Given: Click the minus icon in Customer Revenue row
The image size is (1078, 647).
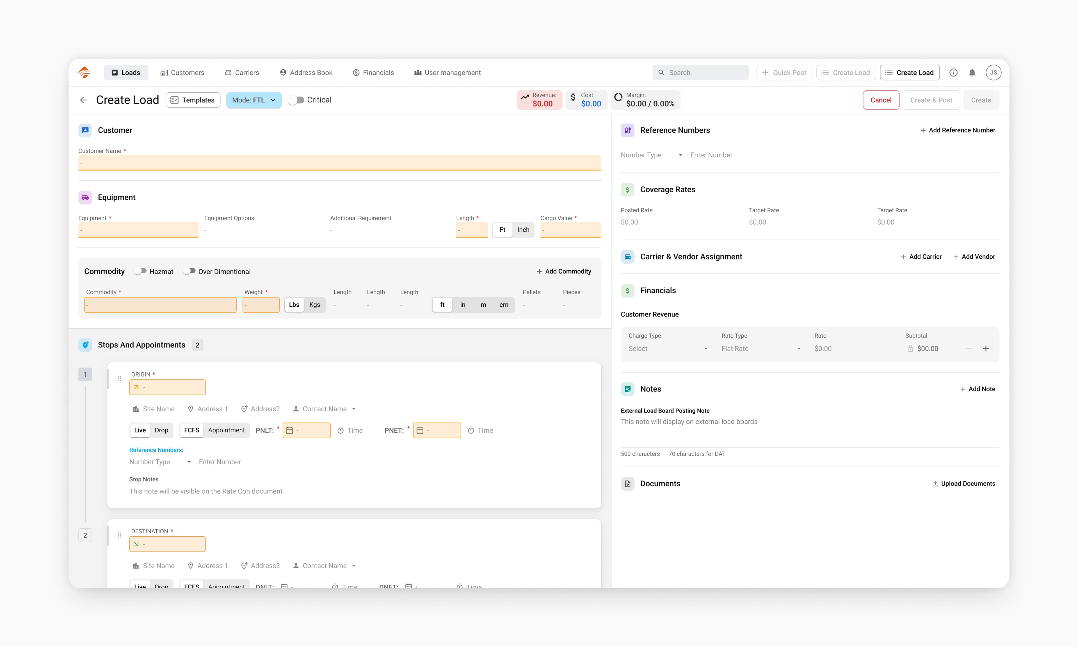Looking at the screenshot, I should pos(969,348).
